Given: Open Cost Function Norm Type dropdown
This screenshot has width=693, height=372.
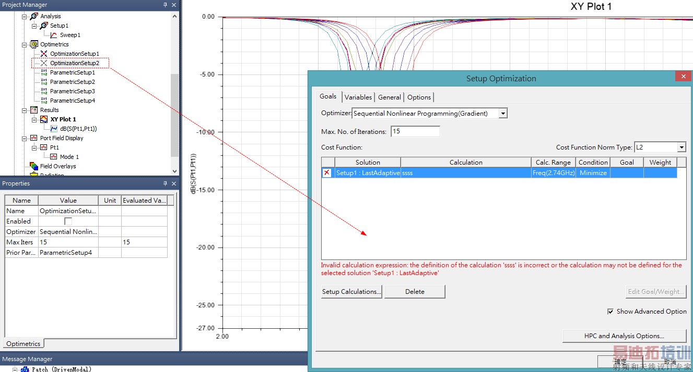Looking at the screenshot, I should pyautogui.click(x=681, y=147).
